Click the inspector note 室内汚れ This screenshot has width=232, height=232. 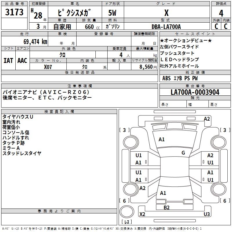click(11, 122)
